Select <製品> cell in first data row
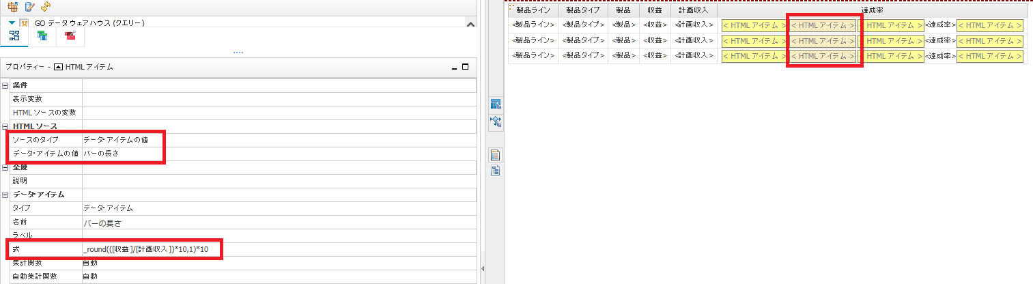Screen dimensions: 1033x284 624,25
